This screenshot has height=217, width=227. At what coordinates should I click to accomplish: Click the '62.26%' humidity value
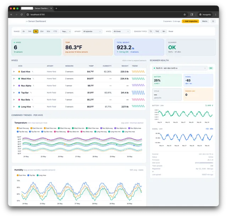108,72
